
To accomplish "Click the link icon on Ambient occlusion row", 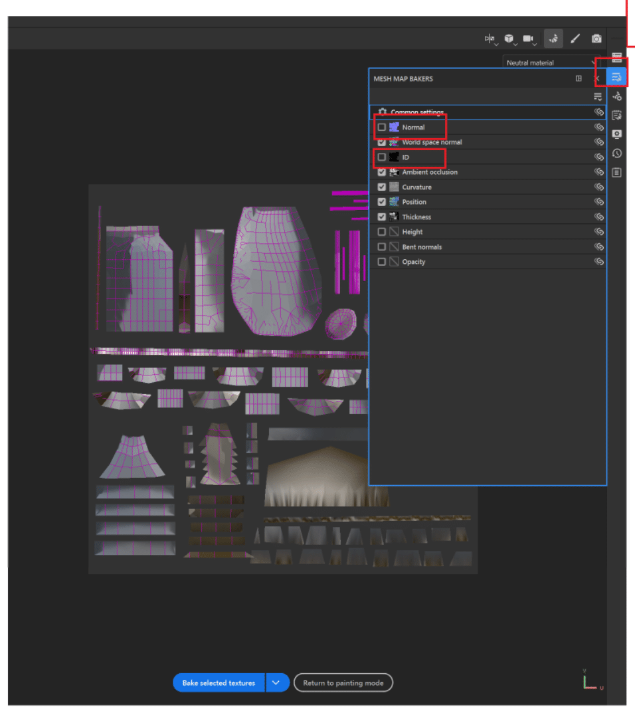I will click(599, 172).
